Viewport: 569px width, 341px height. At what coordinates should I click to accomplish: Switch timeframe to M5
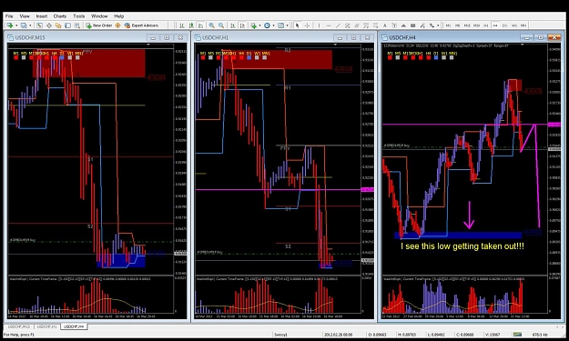[458, 25]
